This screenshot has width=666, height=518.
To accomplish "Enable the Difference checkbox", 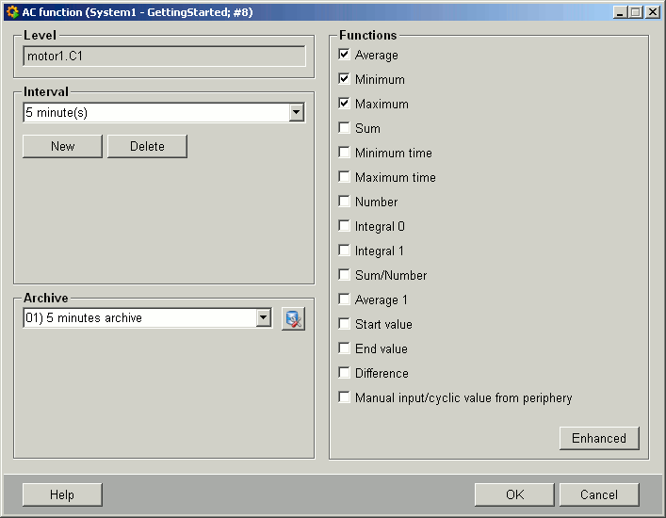I will 345,373.
